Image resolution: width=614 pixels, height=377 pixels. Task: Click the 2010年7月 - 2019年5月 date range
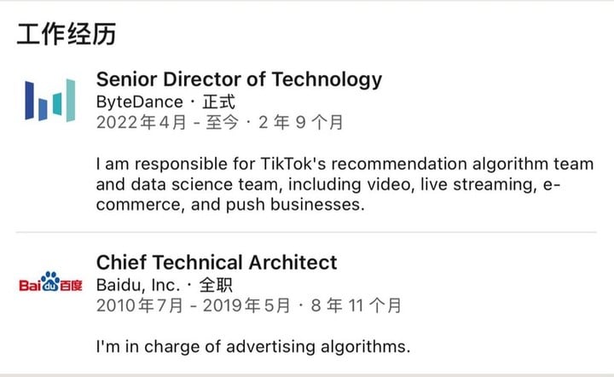point(194,305)
